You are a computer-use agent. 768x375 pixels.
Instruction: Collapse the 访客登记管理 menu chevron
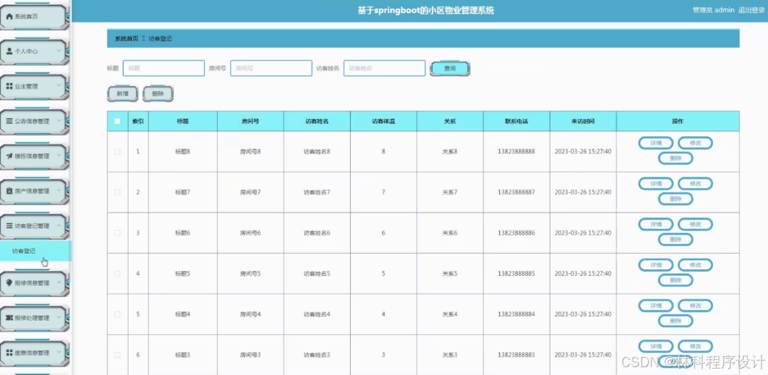tap(59, 226)
